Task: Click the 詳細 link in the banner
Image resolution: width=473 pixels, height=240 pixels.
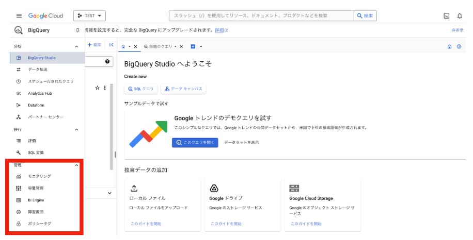Action: point(219,30)
